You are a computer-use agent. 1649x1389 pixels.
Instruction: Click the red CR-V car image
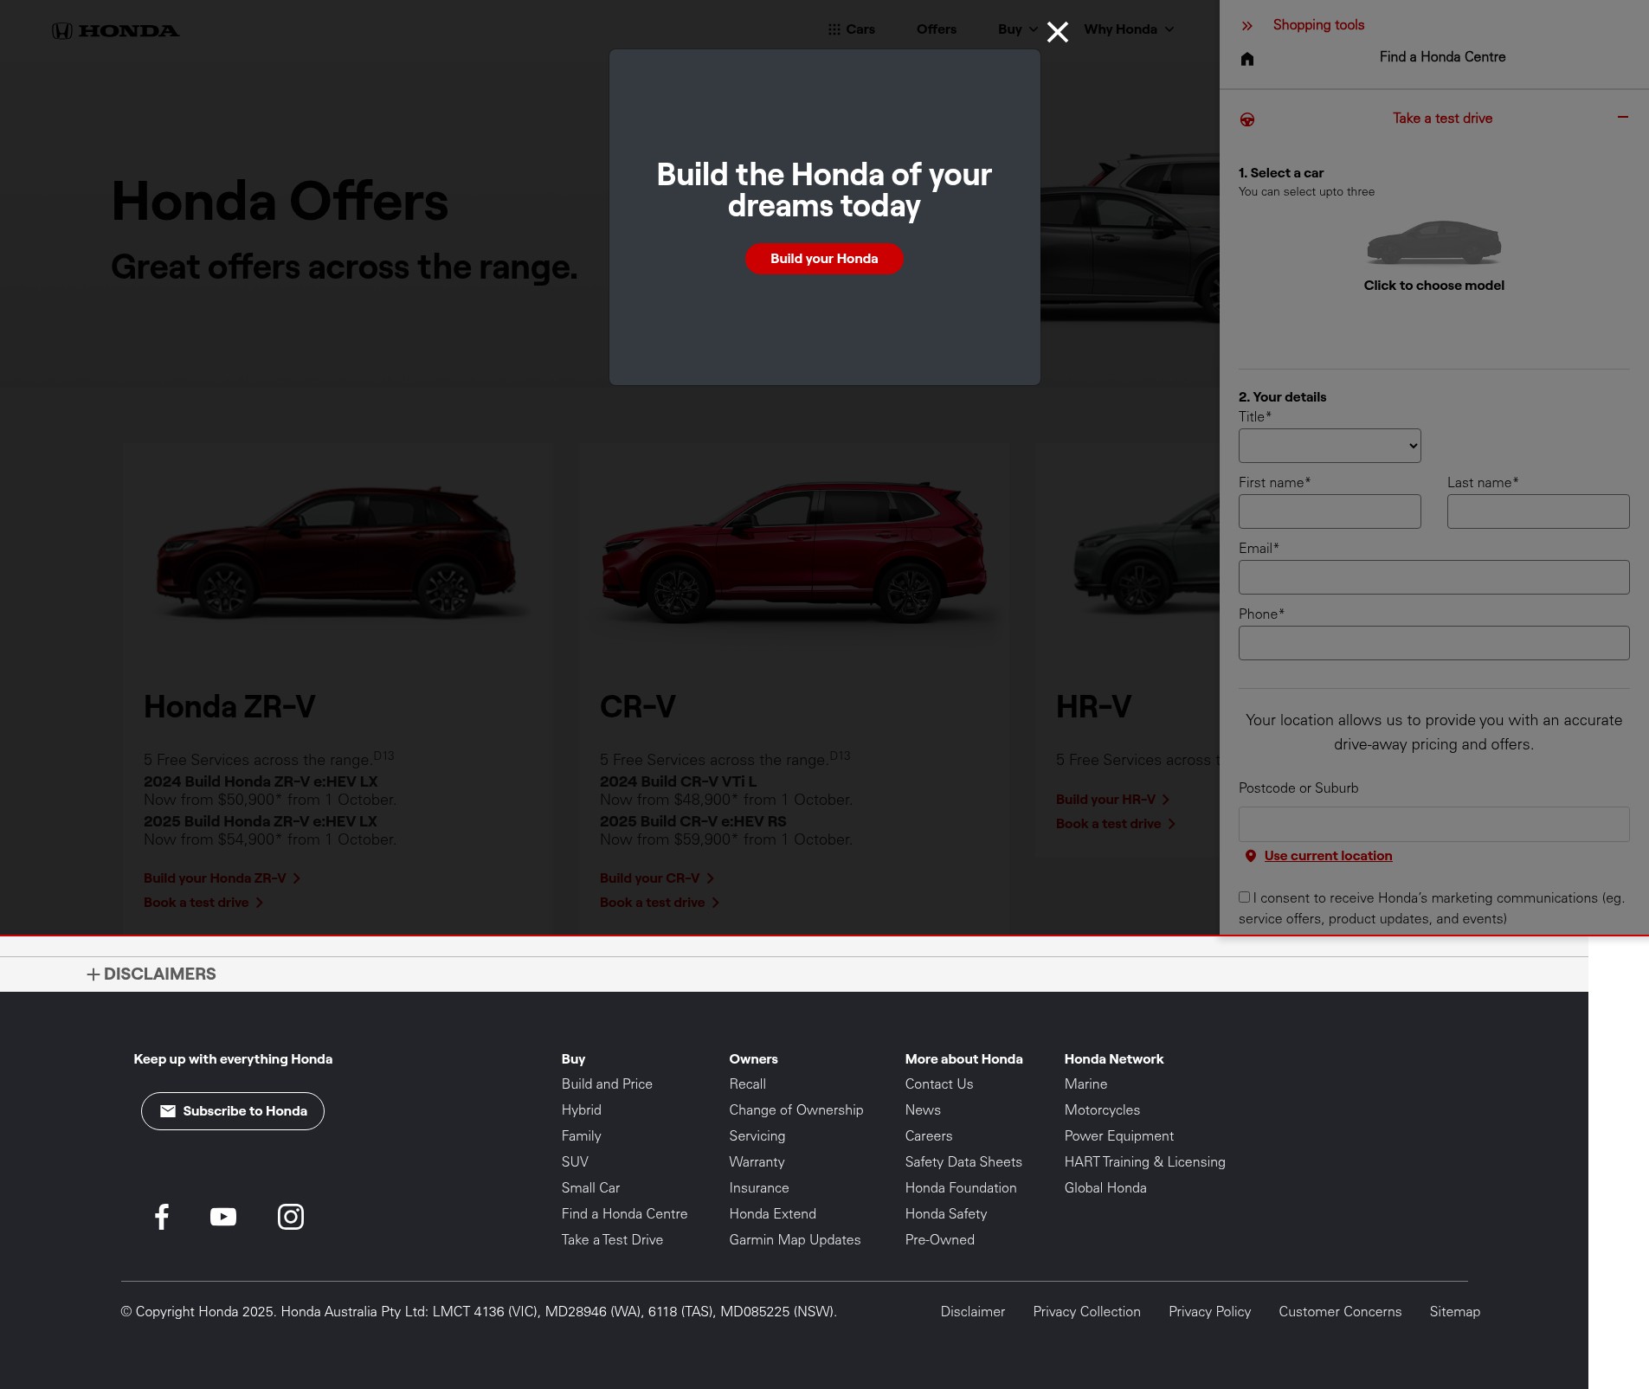pyautogui.click(x=794, y=551)
